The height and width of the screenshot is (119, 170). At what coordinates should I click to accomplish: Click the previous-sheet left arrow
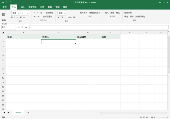click(4, 112)
